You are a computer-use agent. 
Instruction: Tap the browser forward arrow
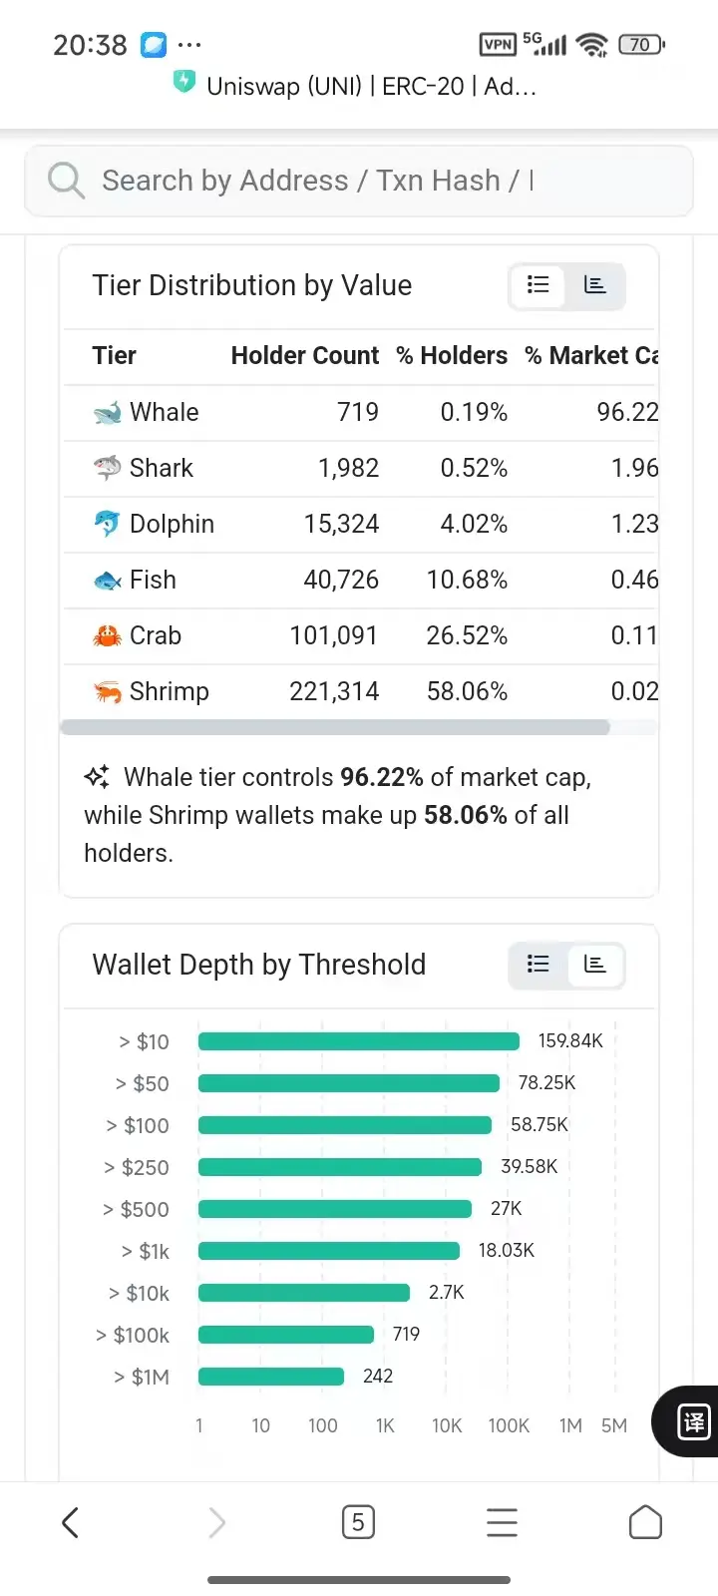click(x=216, y=1522)
